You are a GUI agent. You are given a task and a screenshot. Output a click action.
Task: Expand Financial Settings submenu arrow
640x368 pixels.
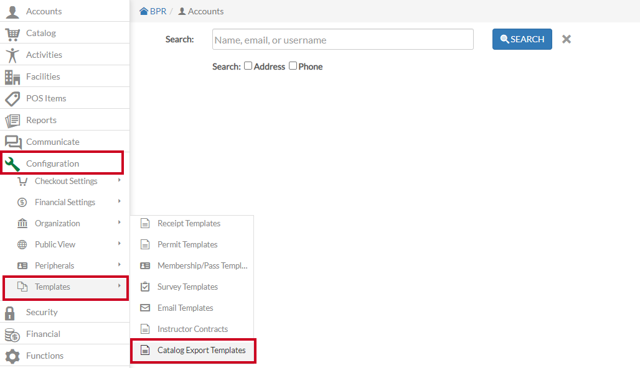click(119, 201)
